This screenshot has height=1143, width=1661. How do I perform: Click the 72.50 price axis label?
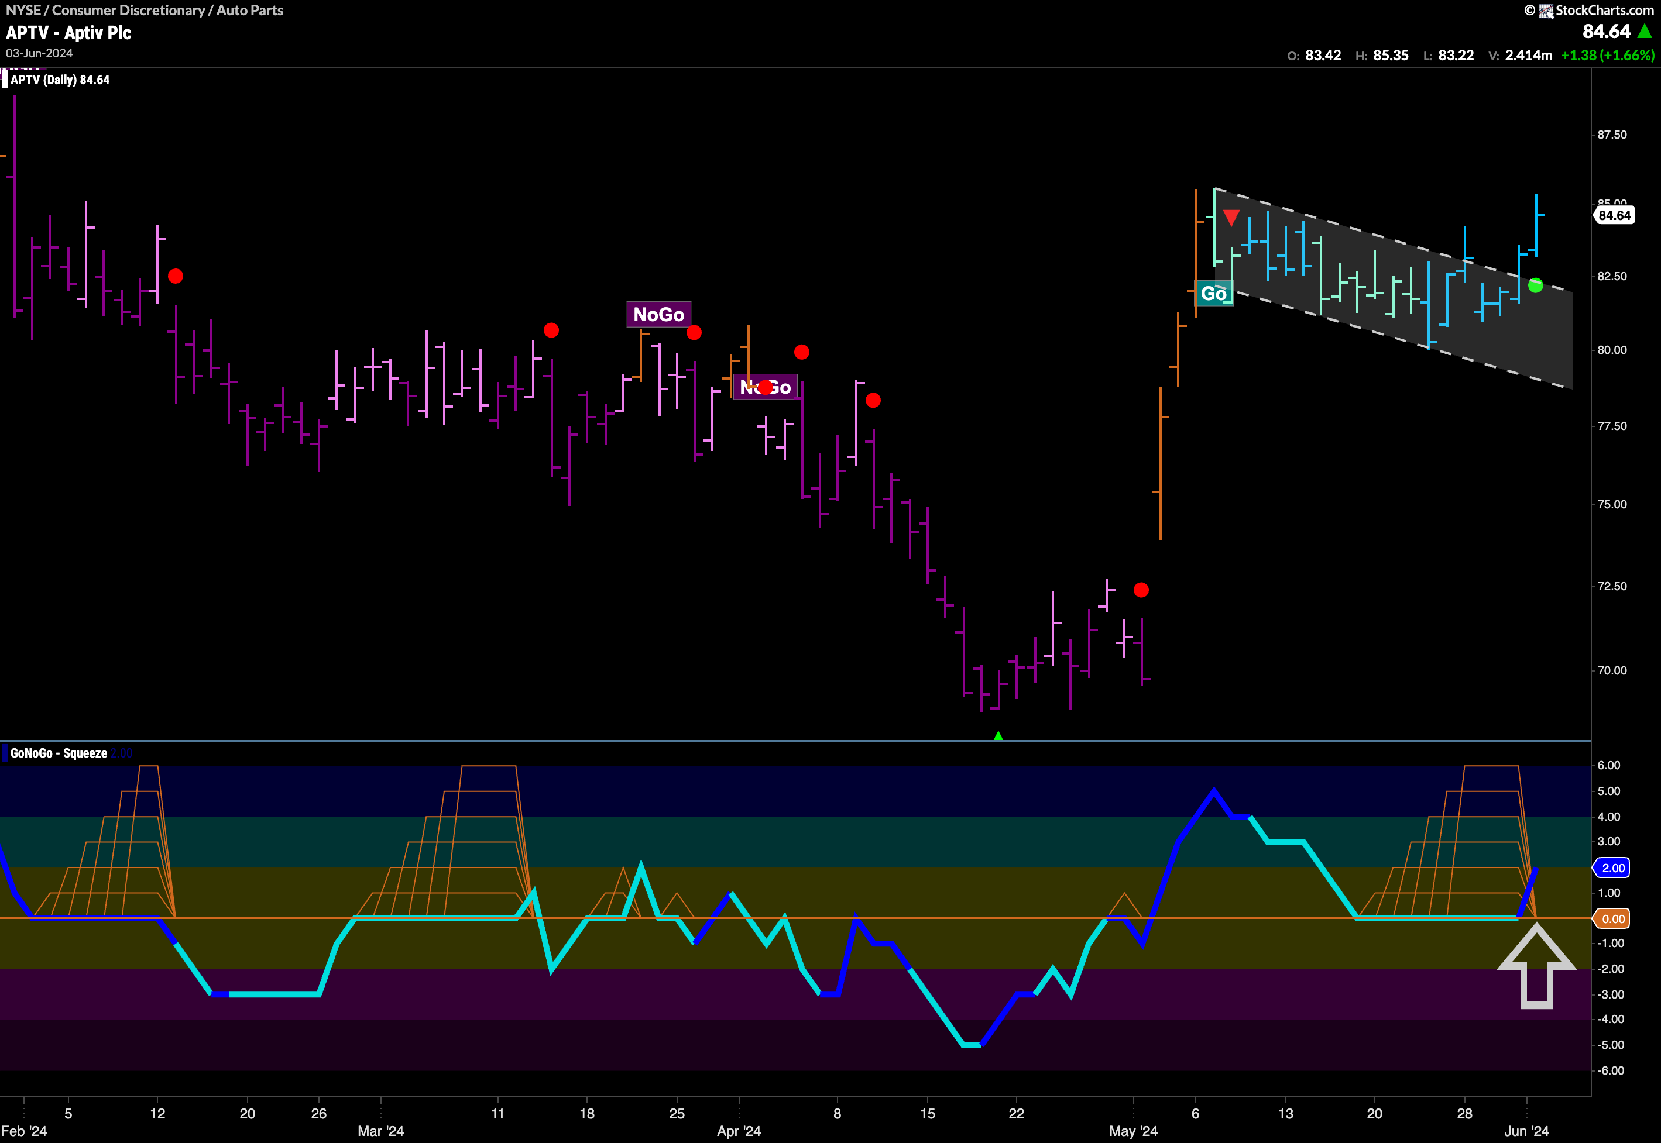[x=1612, y=586]
